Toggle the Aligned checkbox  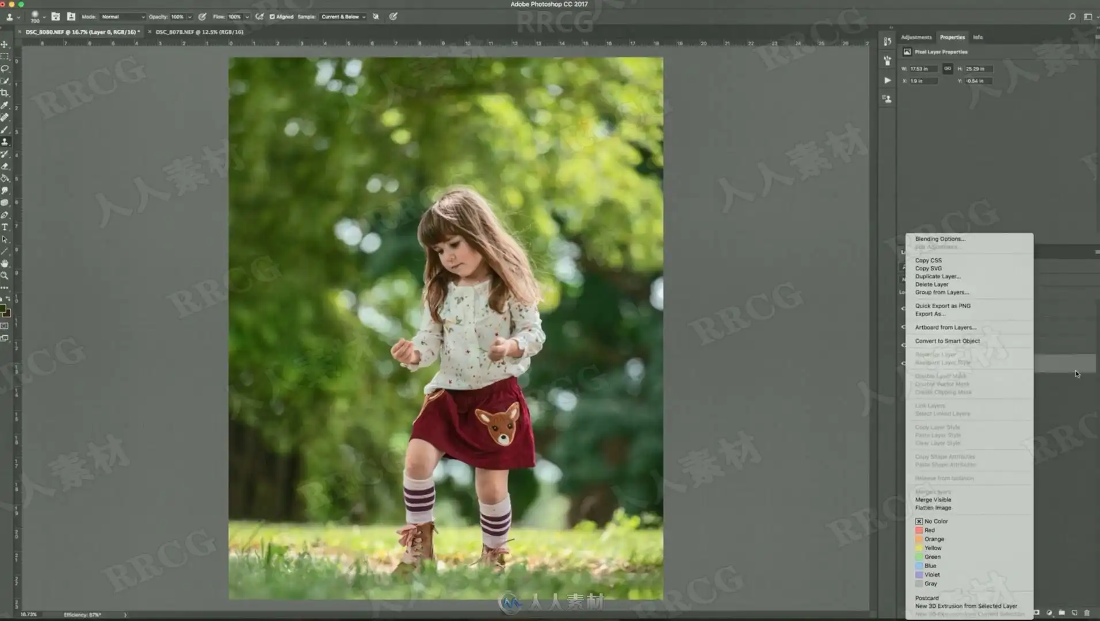272,17
